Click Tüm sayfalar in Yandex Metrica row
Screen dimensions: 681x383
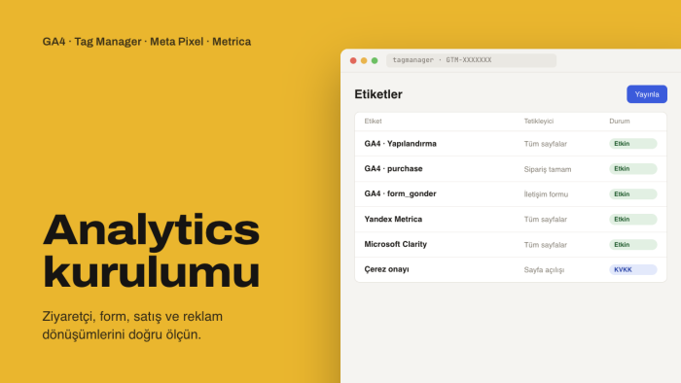(545, 220)
